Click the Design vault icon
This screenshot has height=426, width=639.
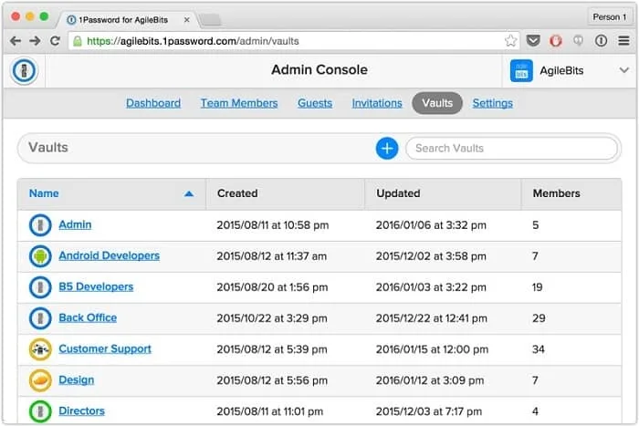tap(40, 380)
